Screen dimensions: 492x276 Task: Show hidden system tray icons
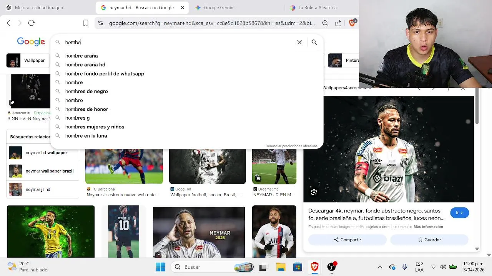(x=380, y=267)
